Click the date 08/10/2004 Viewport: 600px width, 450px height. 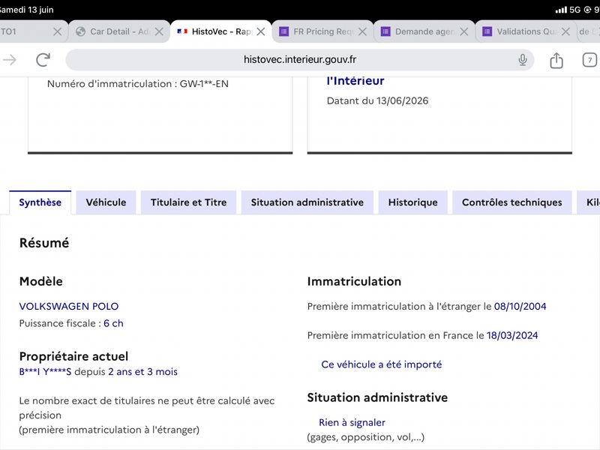point(520,306)
